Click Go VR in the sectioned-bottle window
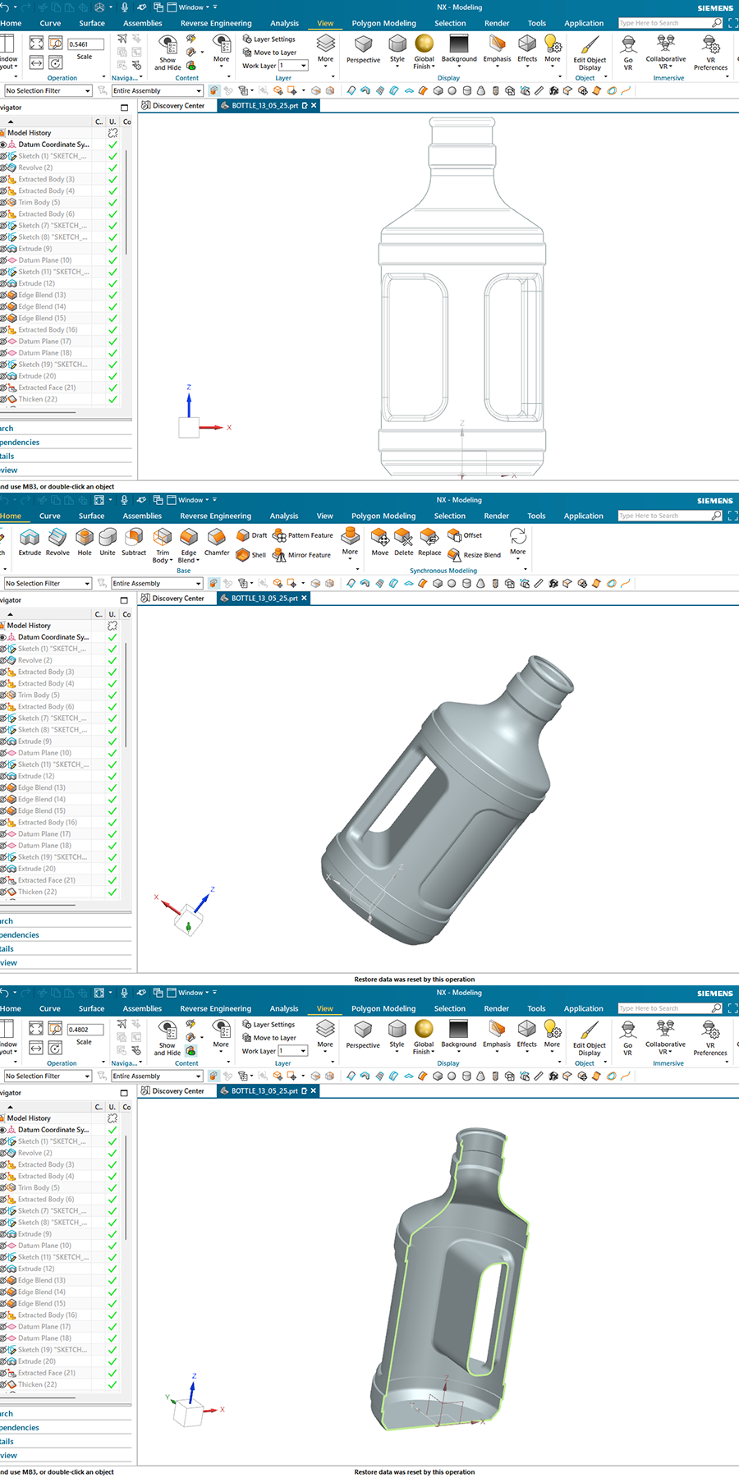The image size is (739, 1478). [x=628, y=1038]
